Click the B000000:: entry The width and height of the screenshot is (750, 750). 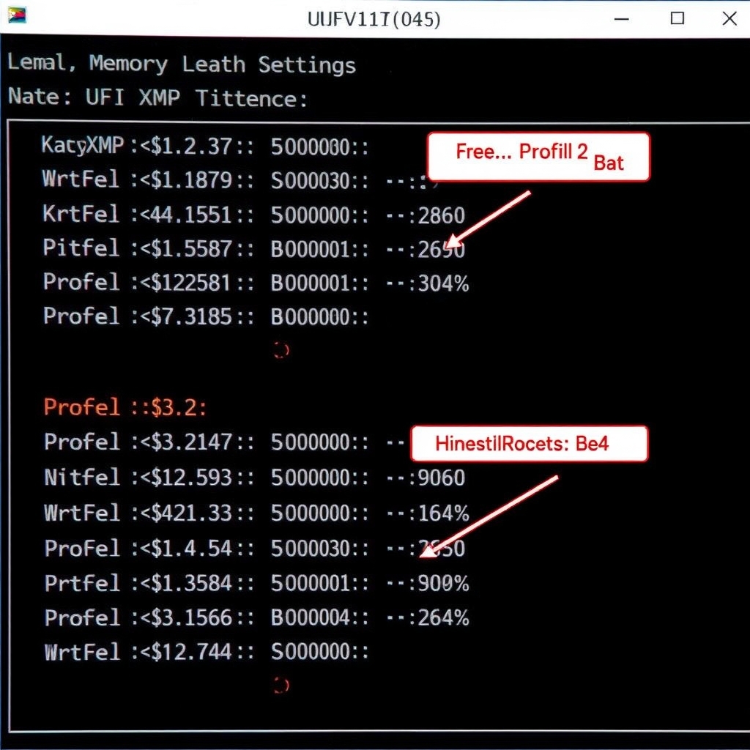[x=319, y=317]
